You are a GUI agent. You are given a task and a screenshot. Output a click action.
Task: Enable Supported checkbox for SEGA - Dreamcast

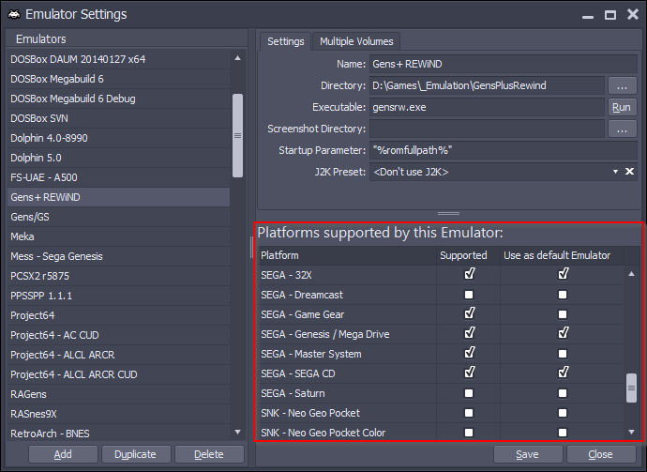click(469, 295)
